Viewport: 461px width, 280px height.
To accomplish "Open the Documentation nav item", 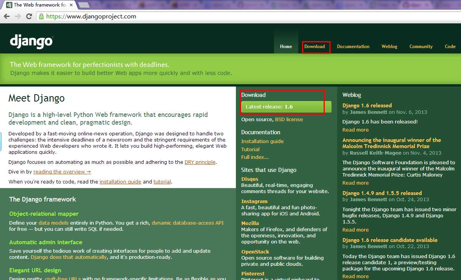I will [x=353, y=47].
